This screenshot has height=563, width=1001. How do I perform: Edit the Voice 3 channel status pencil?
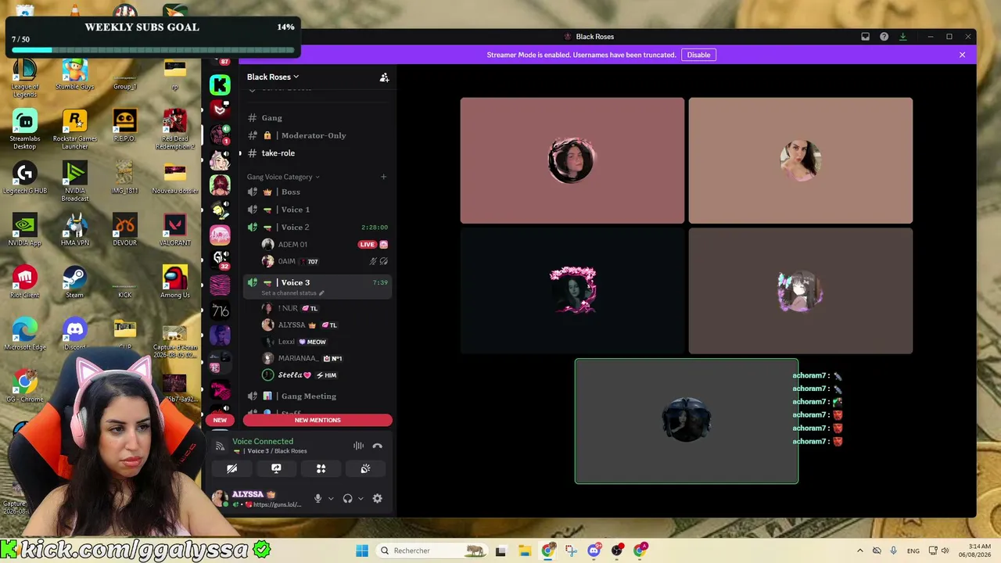click(321, 293)
